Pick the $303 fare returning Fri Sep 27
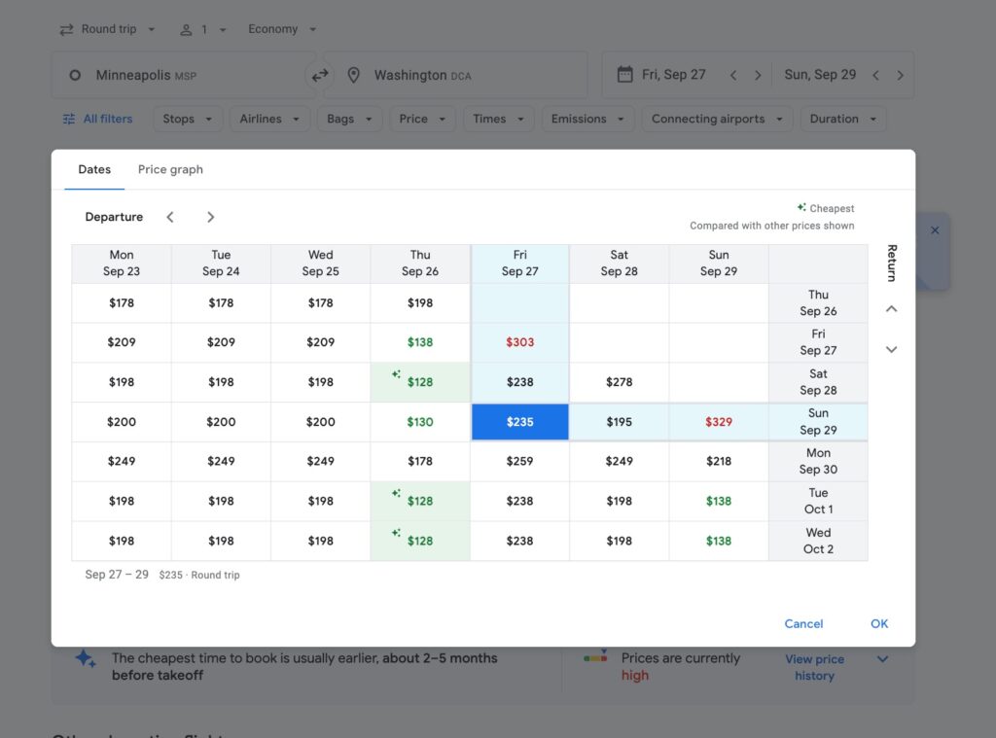 [x=519, y=342]
